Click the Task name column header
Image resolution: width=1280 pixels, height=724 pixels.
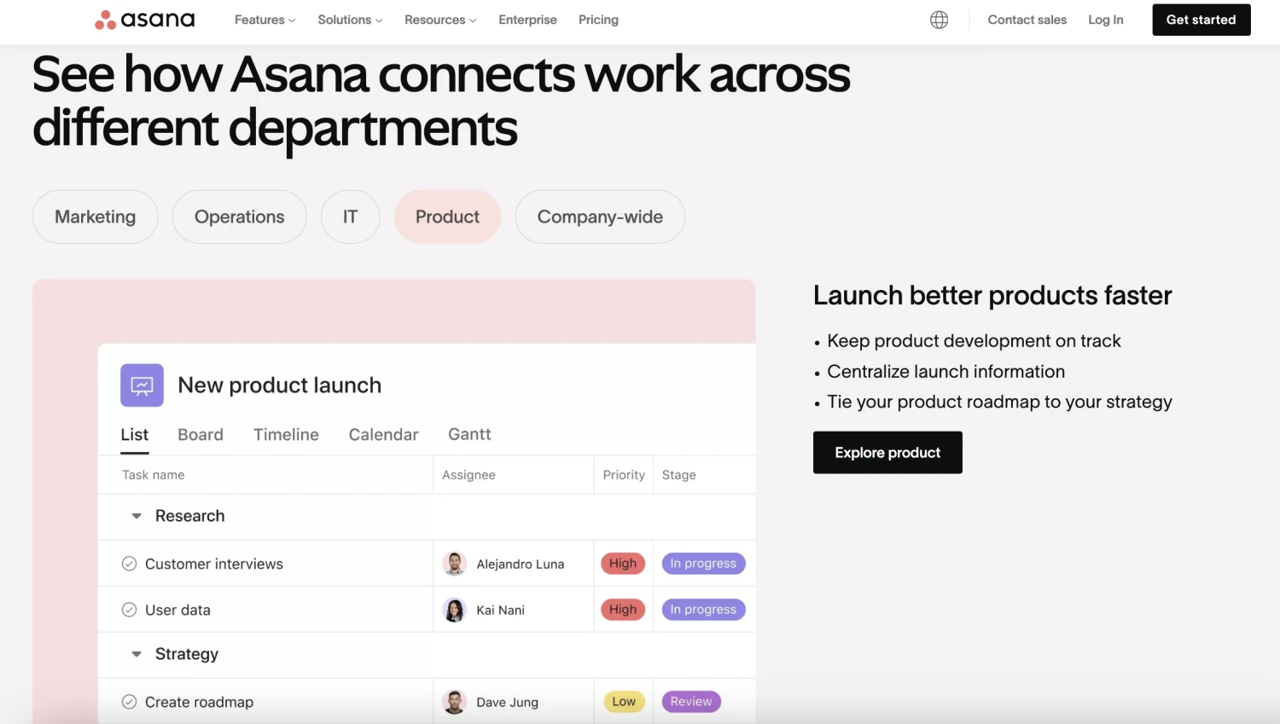click(x=154, y=475)
